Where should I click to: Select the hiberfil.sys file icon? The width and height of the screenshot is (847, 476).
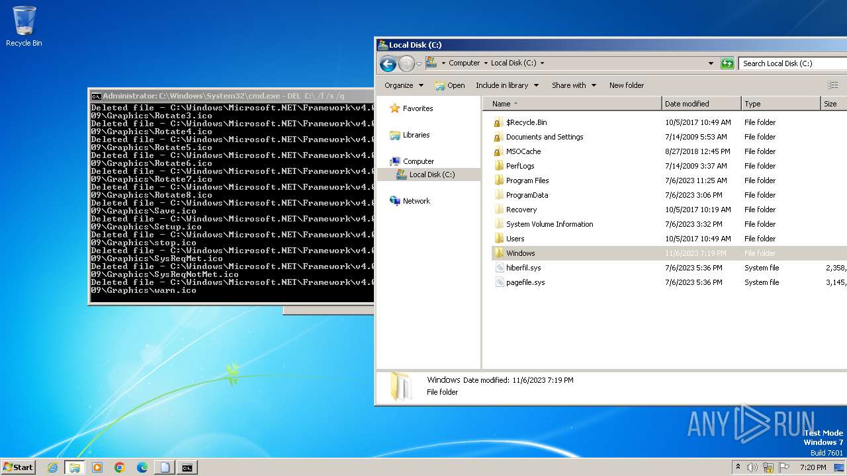500,268
